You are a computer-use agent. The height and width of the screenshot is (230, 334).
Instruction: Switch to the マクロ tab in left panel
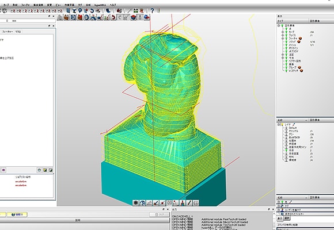(x=18, y=32)
